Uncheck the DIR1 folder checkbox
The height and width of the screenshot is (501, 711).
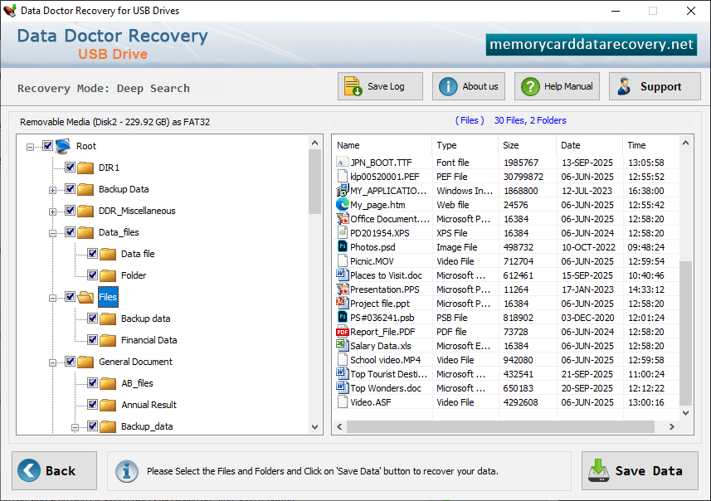click(70, 168)
